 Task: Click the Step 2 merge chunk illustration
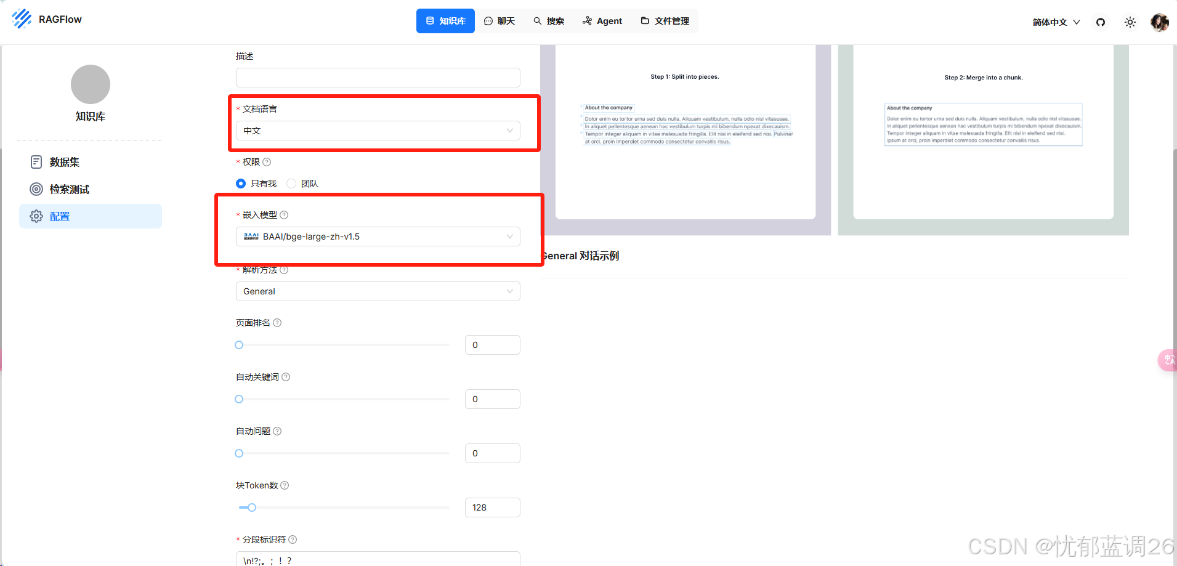point(984,140)
